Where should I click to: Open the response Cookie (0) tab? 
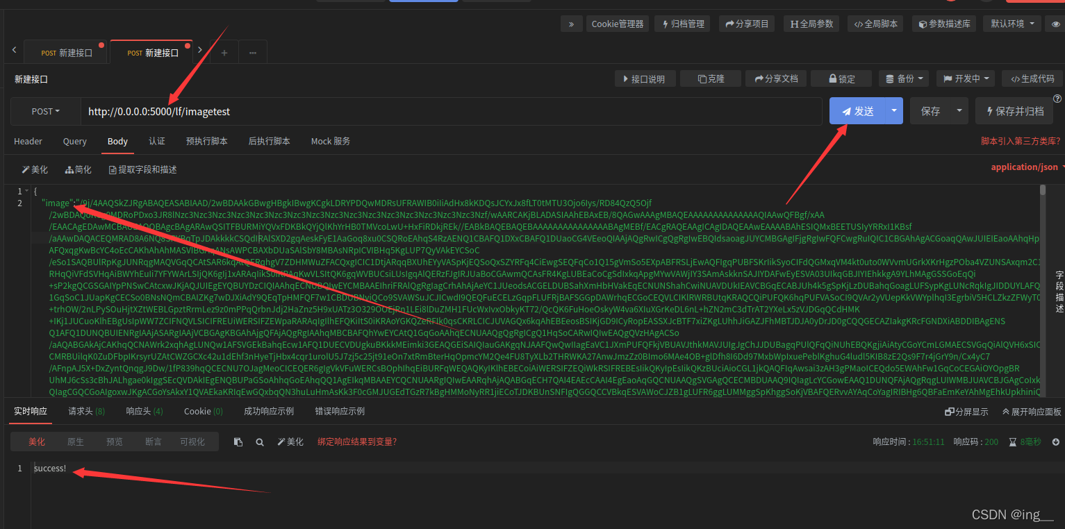coord(204,411)
